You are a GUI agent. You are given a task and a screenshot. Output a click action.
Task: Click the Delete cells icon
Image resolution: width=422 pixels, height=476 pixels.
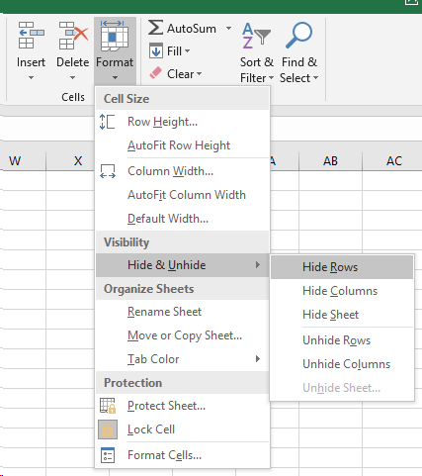73,36
